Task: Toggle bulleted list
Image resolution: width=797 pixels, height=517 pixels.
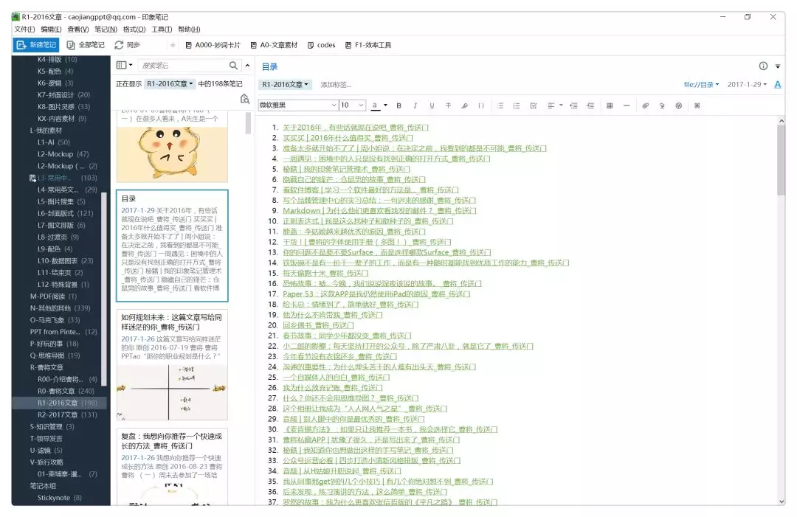Action: (x=500, y=105)
